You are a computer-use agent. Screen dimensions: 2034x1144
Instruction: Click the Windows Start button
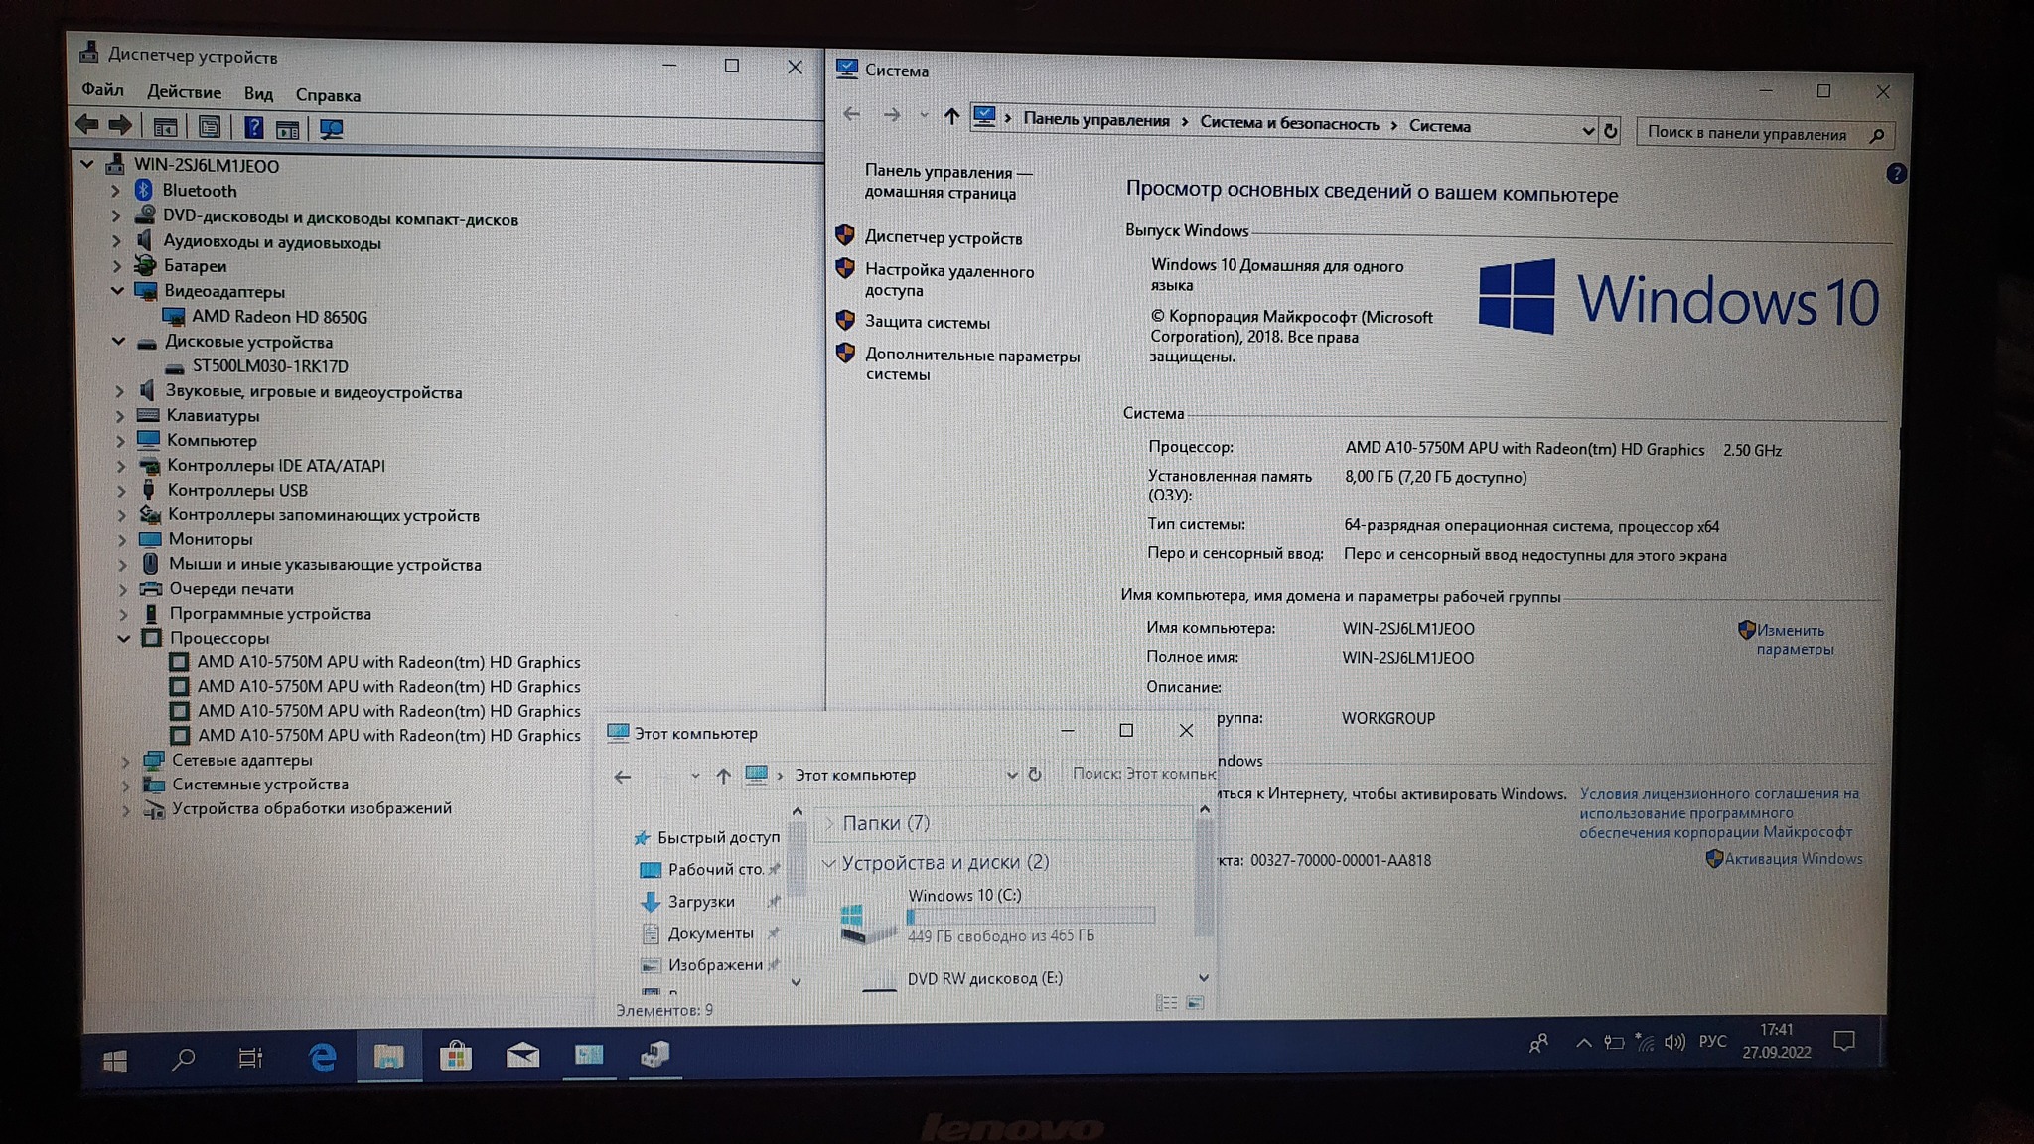114,1061
